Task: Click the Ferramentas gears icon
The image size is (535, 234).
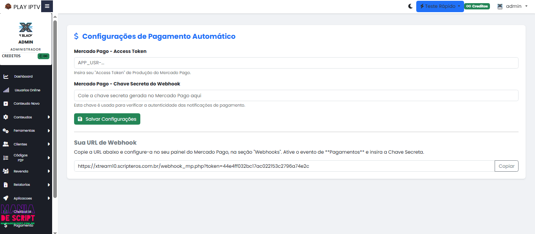Action: 6,131
